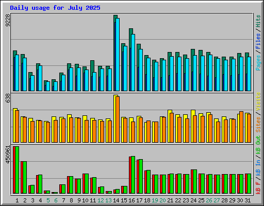The image size is (264, 206).
Task: Click day 7 on the x-axis
Action: tap(63, 200)
